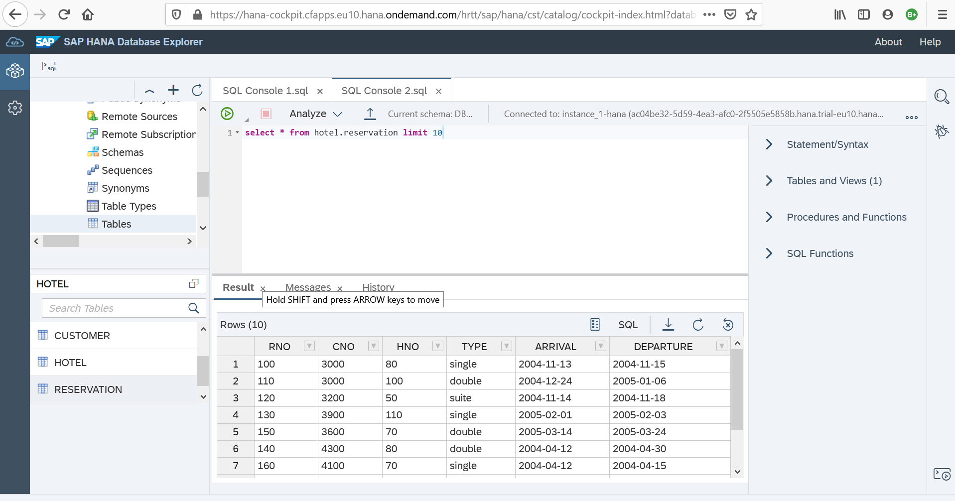Switch to the Messages tab
This screenshot has width=955, height=501.
pos(308,287)
